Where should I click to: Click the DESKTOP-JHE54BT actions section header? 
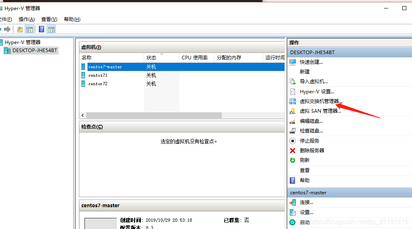[x=350, y=53]
